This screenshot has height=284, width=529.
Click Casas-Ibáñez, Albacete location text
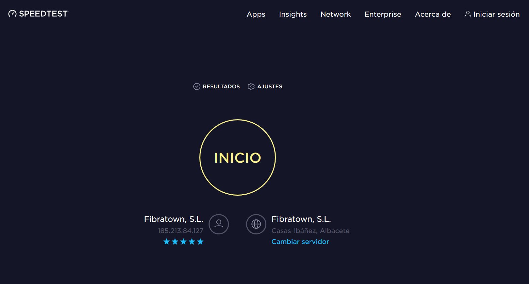tap(311, 231)
